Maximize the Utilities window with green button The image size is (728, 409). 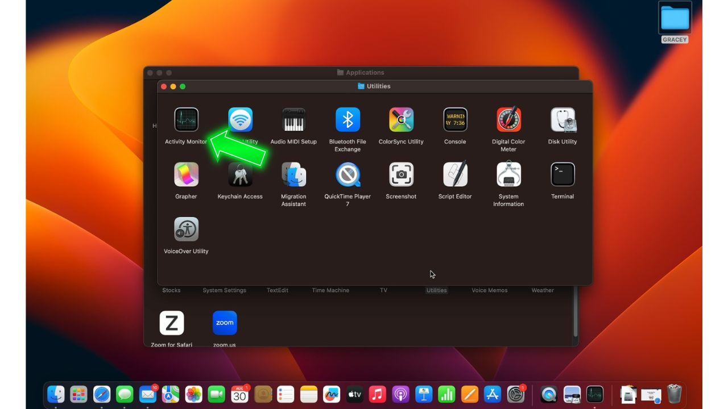pyautogui.click(x=183, y=86)
